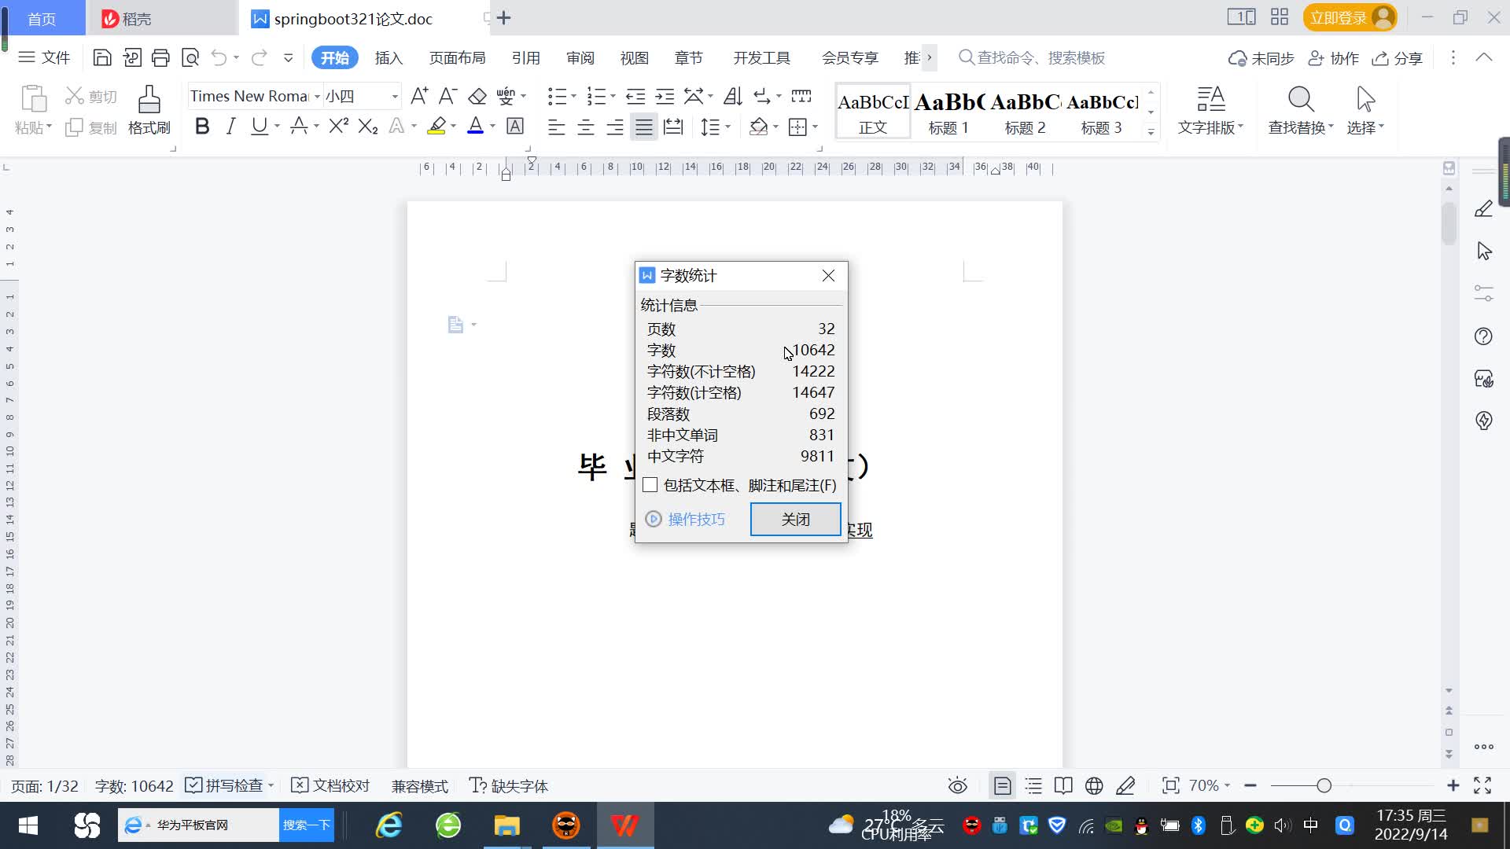Expand highlight color dropdown arrow
Image resolution: width=1510 pixels, height=849 pixels.
point(454,127)
